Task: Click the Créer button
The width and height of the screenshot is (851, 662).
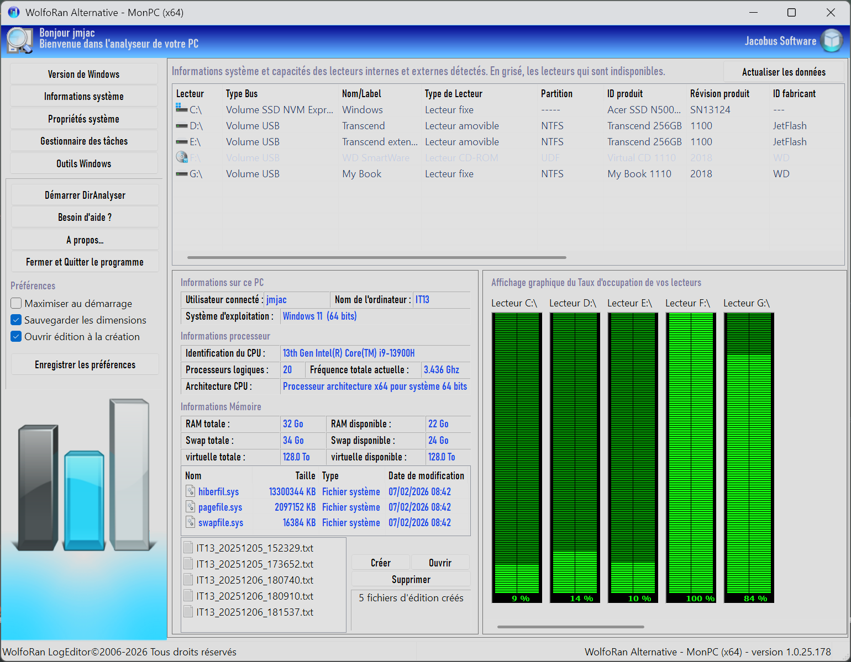Action: pos(381,563)
